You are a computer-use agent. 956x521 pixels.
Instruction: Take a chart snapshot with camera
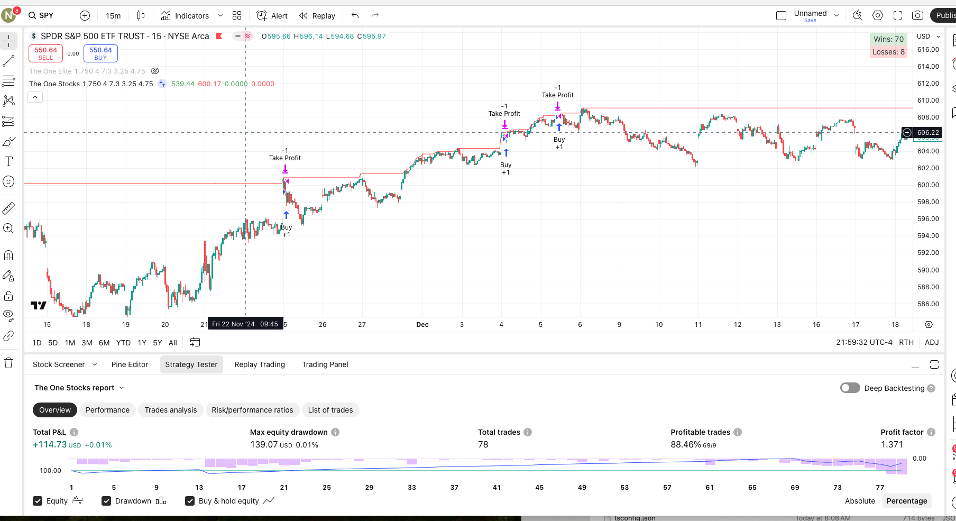click(x=918, y=15)
